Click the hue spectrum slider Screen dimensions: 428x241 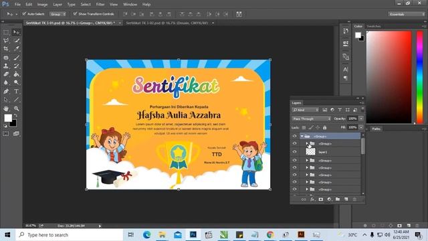[419, 77]
